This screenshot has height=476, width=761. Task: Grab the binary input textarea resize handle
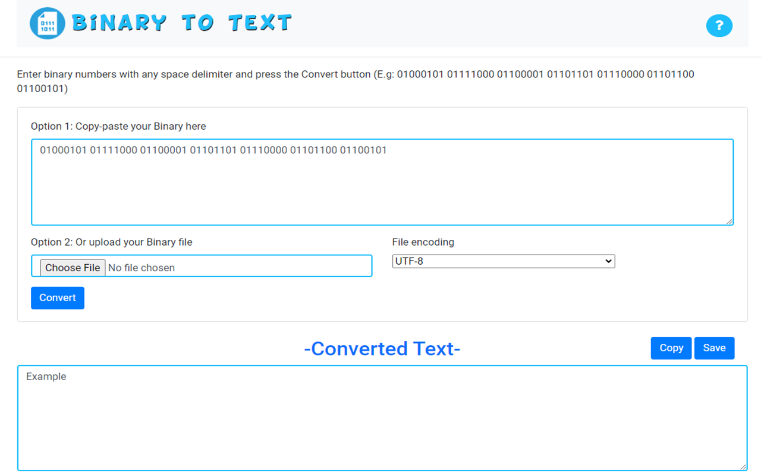click(x=729, y=221)
